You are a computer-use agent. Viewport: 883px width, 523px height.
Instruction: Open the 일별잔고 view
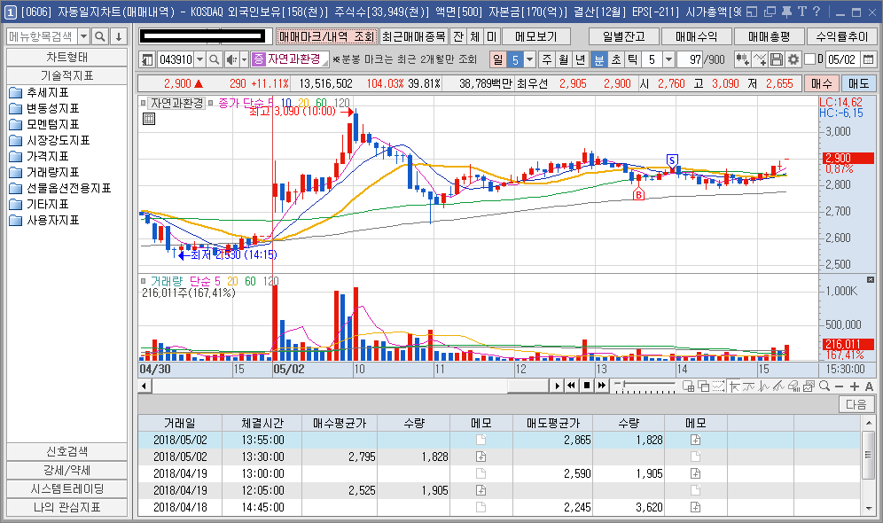(624, 36)
